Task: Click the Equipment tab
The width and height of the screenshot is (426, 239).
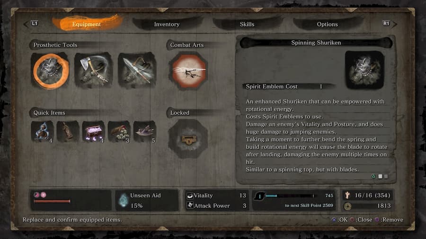Action: (x=87, y=24)
